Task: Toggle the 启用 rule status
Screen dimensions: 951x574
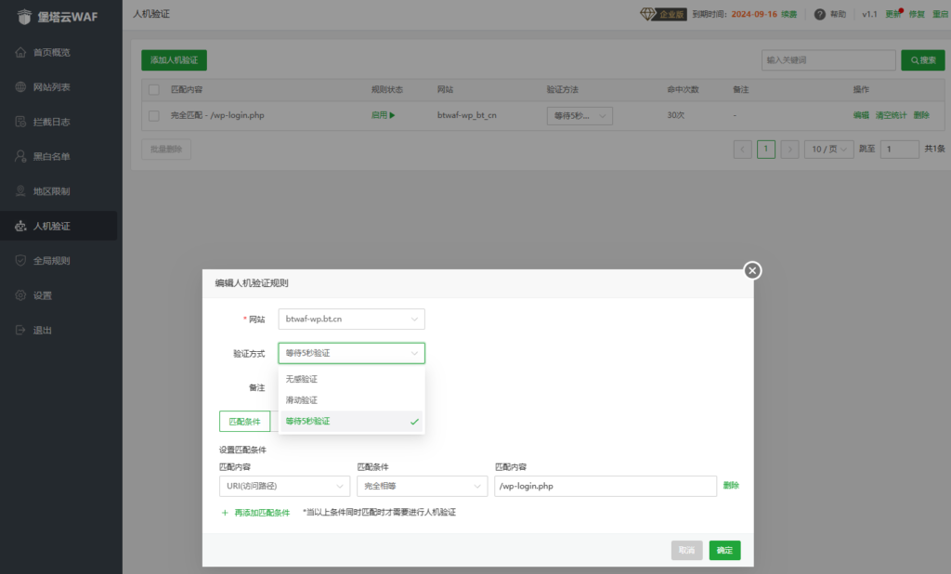Action: point(383,115)
